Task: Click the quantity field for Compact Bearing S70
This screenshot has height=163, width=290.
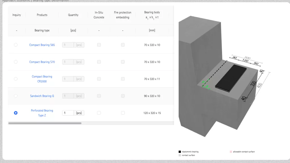Action: click(68, 62)
